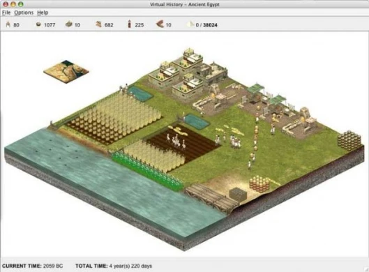Image resolution: width=369 pixels, height=272 pixels.
Task: Open the Options menu
Action: (24, 13)
